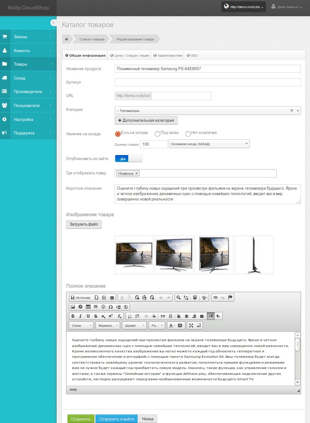Click the editor vertical scrollbar
The height and width of the screenshot is (423, 310).
(x=297, y=359)
